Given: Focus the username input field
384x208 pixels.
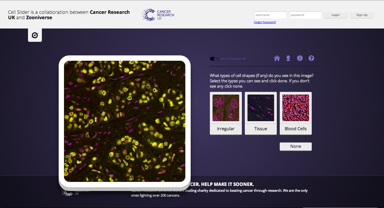Looking at the screenshot, I should (270, 15).
